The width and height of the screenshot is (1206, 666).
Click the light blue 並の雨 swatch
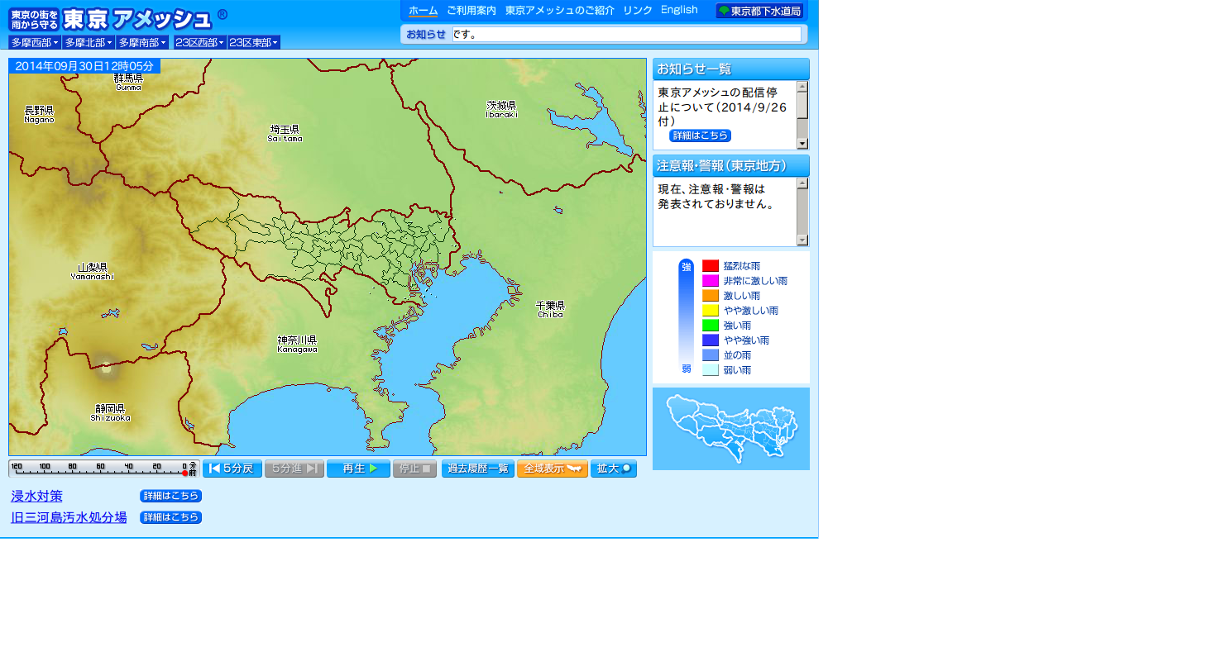tap(711, 355)
